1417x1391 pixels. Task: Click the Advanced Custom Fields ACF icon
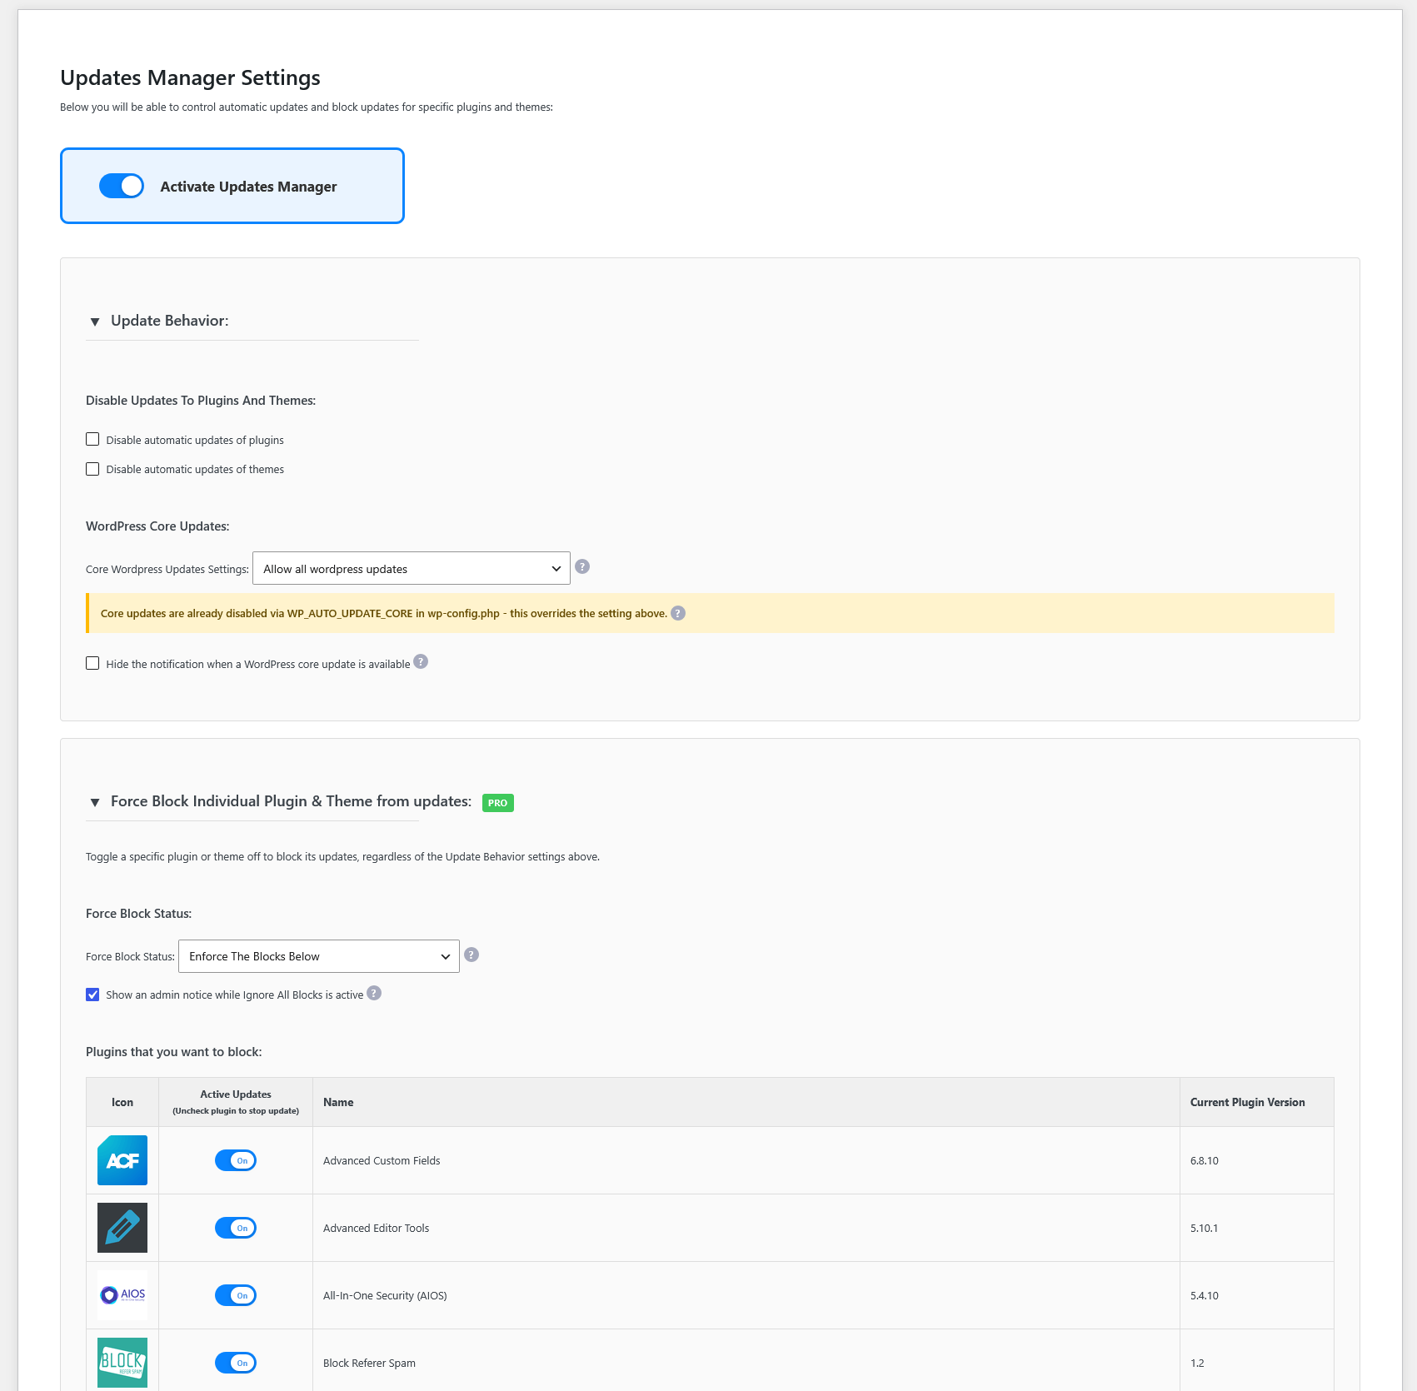(x=122, y=1160)
